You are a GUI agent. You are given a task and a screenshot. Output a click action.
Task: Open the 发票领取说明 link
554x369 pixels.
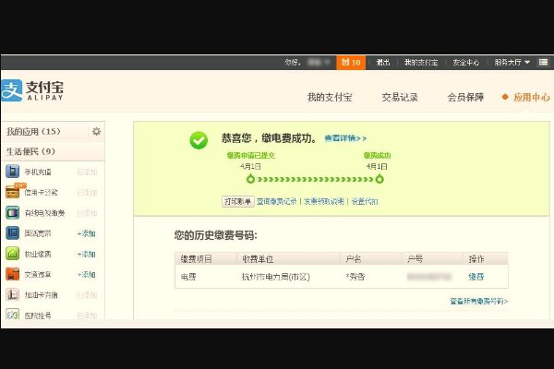pos(324,201)
